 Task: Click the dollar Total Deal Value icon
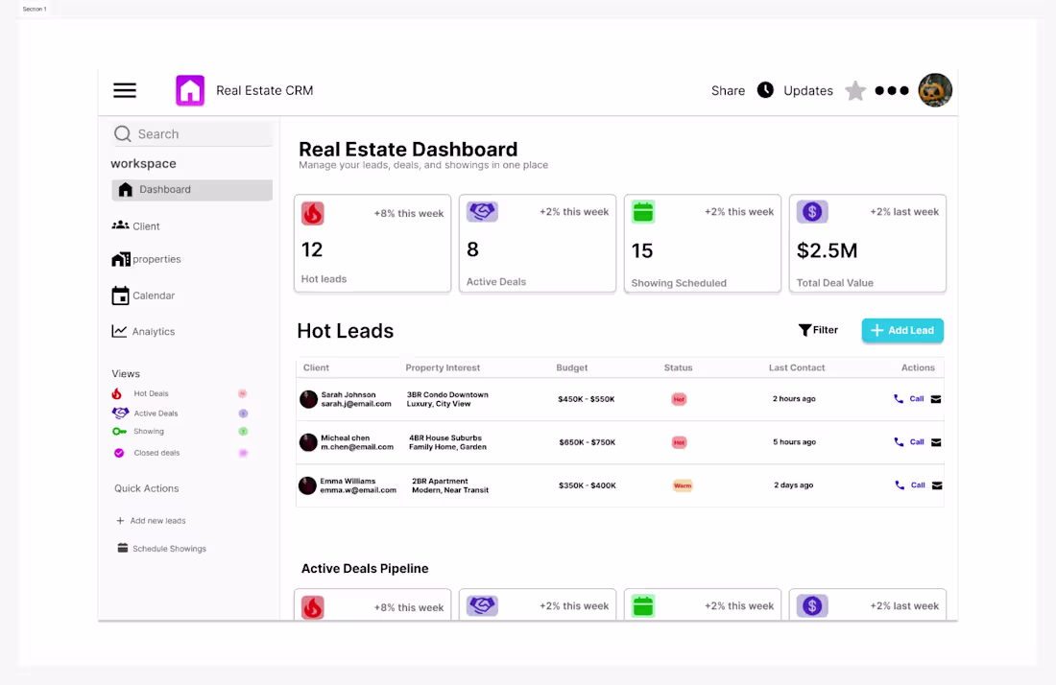(811, 211)
